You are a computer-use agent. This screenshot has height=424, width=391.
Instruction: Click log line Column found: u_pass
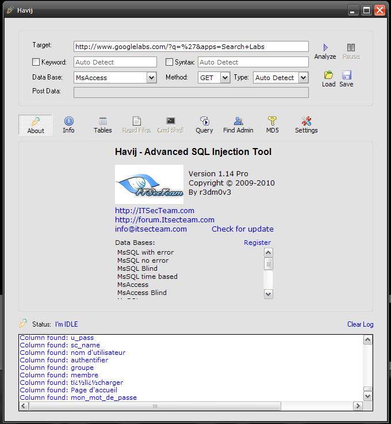(57, 338)
